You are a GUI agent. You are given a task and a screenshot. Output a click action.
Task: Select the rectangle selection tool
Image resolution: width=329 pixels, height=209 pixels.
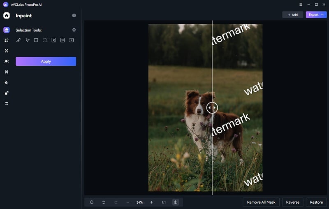[x=36, y=40]
